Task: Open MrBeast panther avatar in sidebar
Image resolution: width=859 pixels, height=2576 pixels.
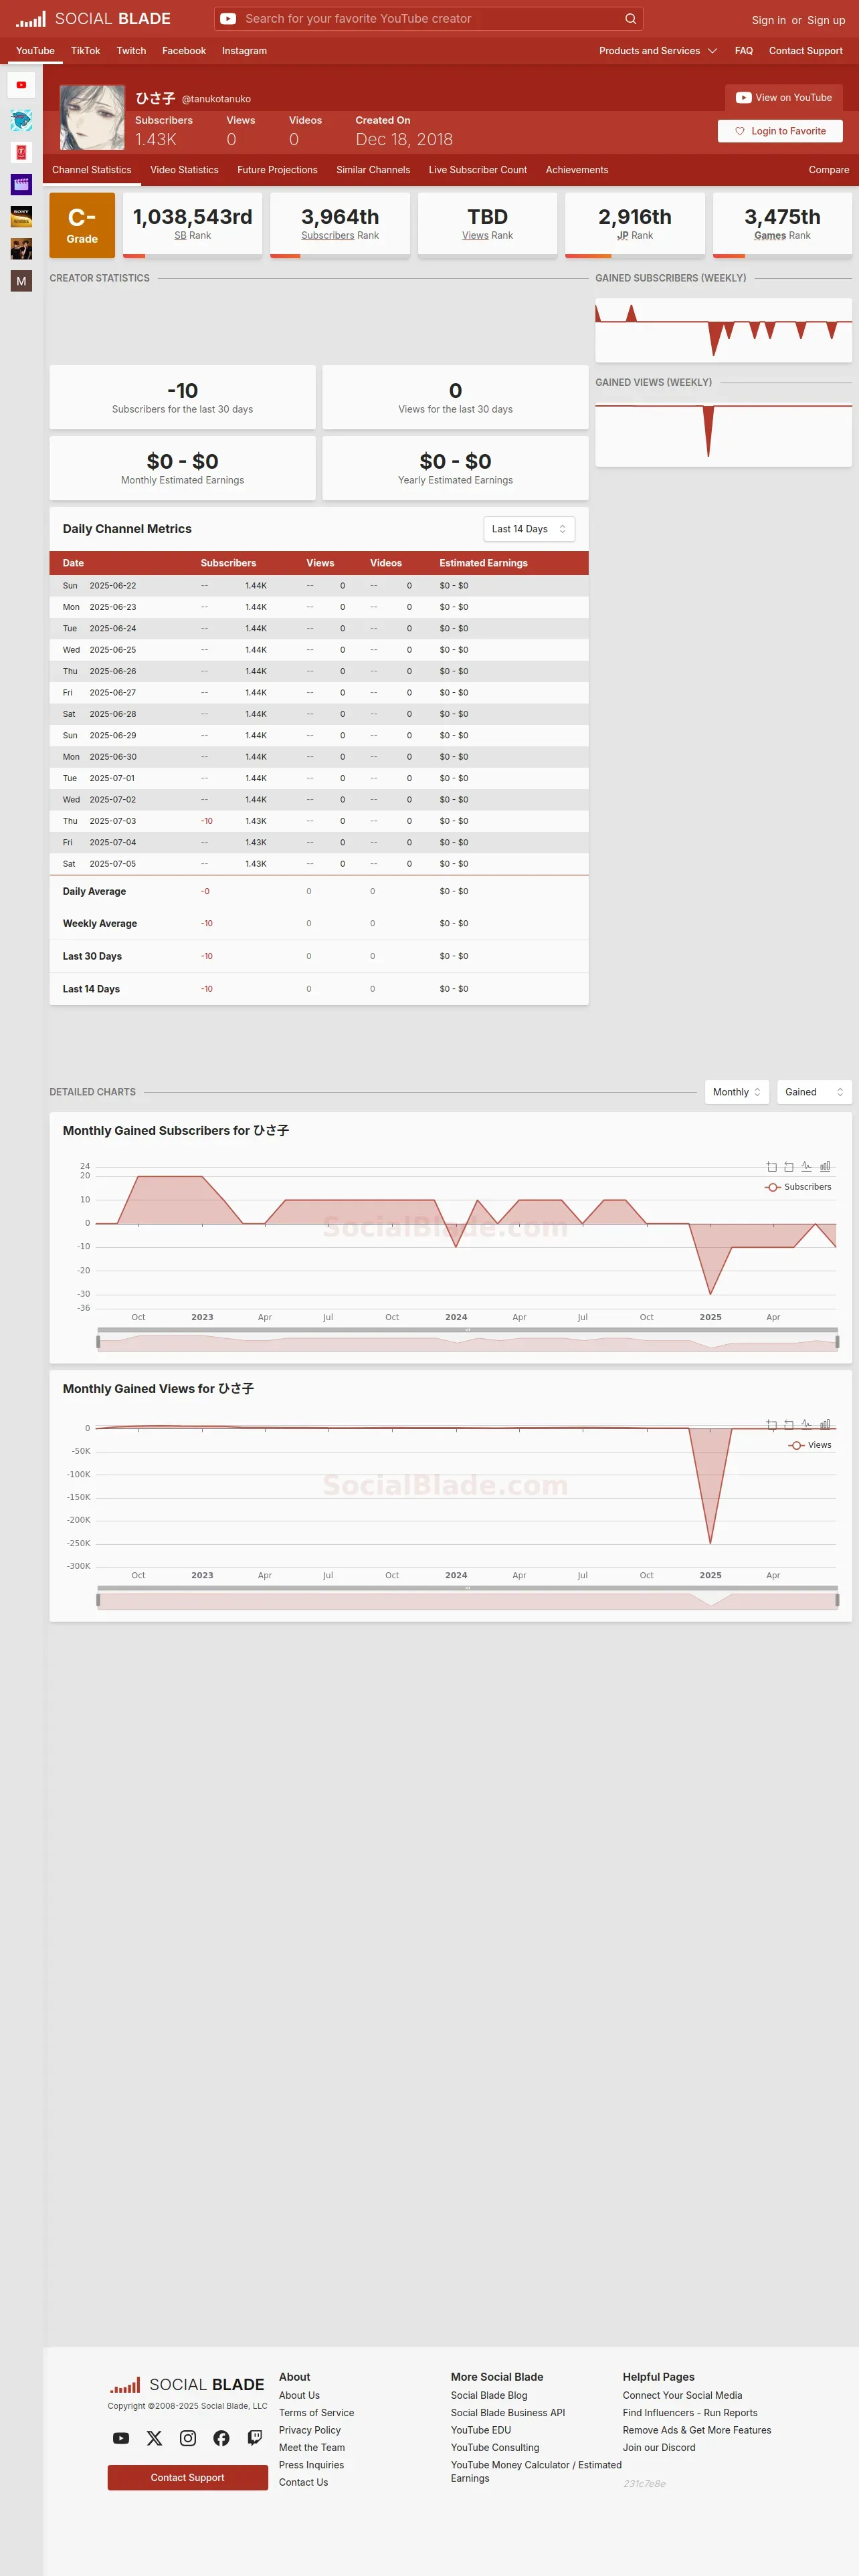Action: [x=21, y=121]
